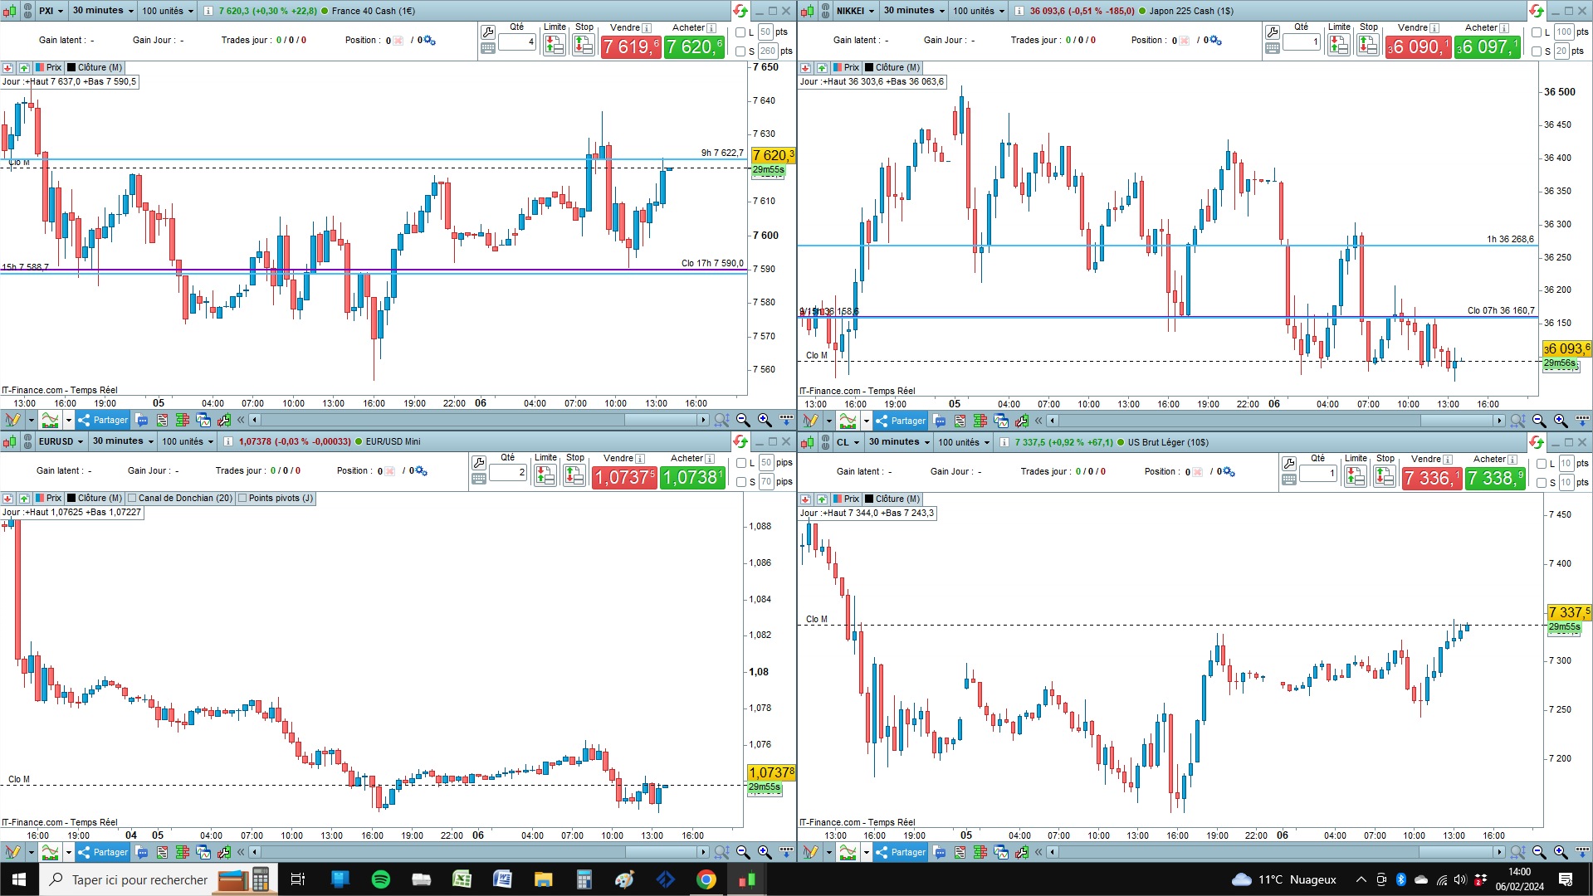Open PXI Stop order icon

584,45
